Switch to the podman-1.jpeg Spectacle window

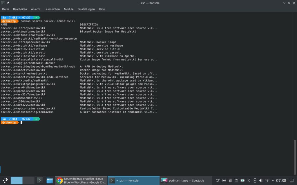[x=186, y=180]
